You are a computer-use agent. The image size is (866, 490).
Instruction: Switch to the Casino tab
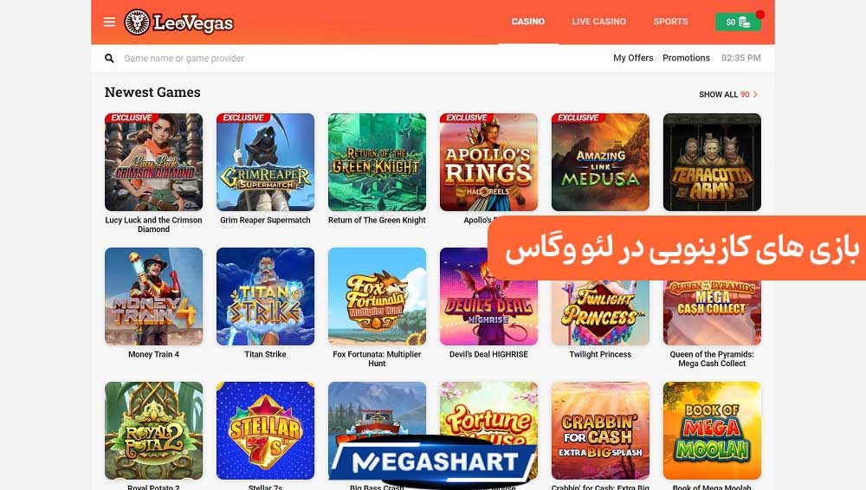528,22
